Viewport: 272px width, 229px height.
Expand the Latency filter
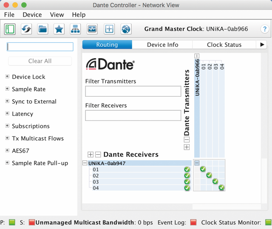coord(7,113)
